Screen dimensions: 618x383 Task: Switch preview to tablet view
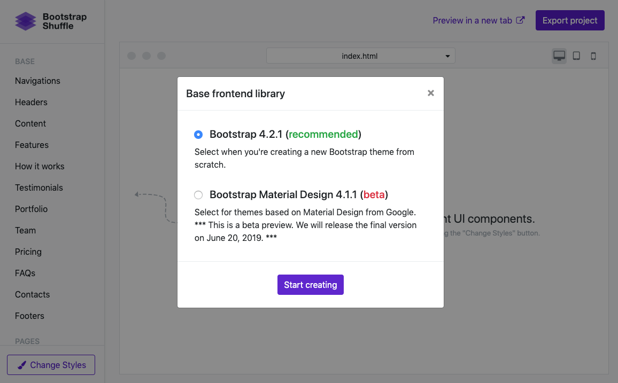pyautogui.click(x=576, y=56)
